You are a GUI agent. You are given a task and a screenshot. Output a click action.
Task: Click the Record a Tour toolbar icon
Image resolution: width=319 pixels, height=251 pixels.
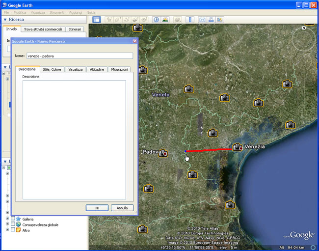[144, 20]
